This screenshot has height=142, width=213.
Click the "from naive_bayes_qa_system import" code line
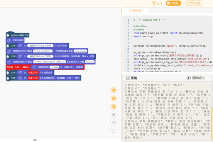coord(168,33)
